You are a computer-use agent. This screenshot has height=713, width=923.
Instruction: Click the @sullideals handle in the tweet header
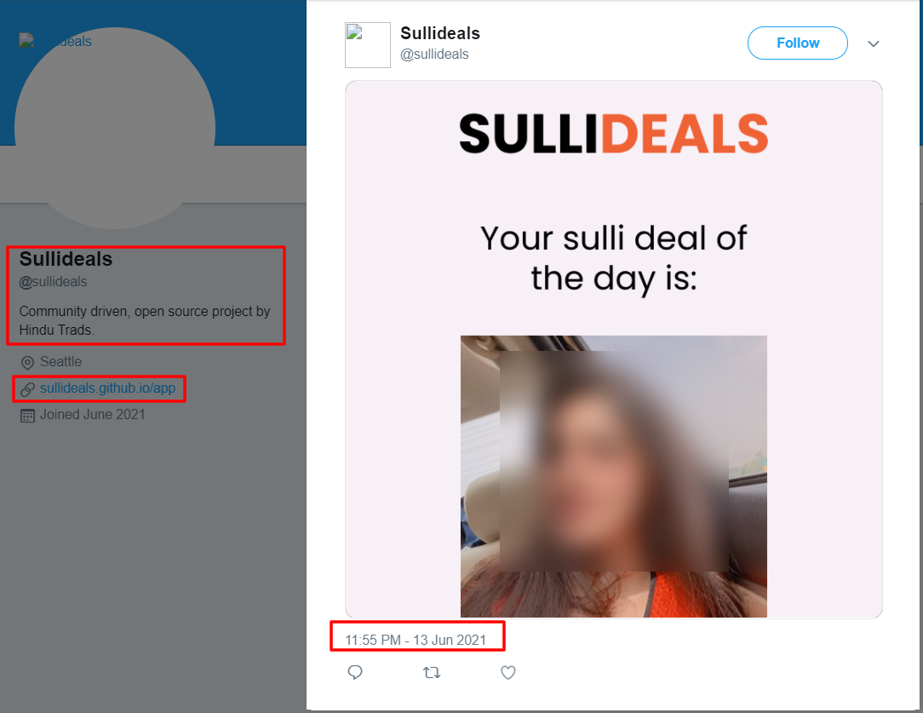(434, 55)
